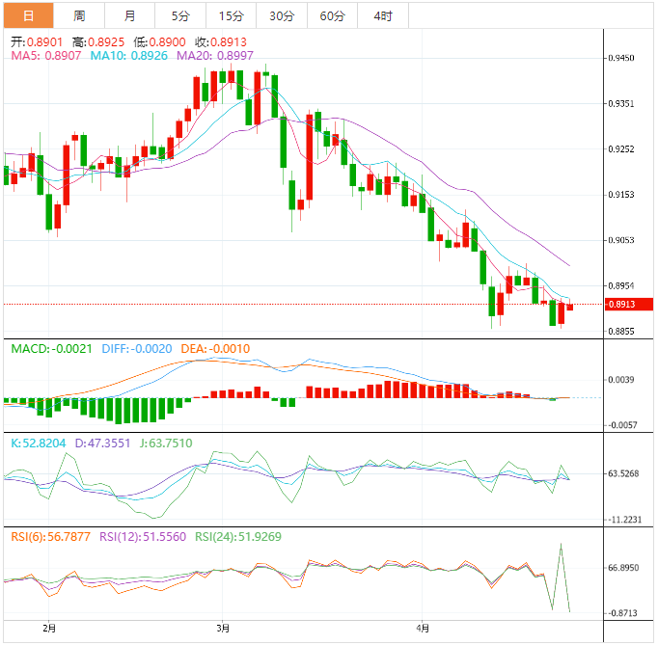Viewport: 658px width, 645px height.
Task: Switch to the 月 monthly tab
Action: coord(129,16)
